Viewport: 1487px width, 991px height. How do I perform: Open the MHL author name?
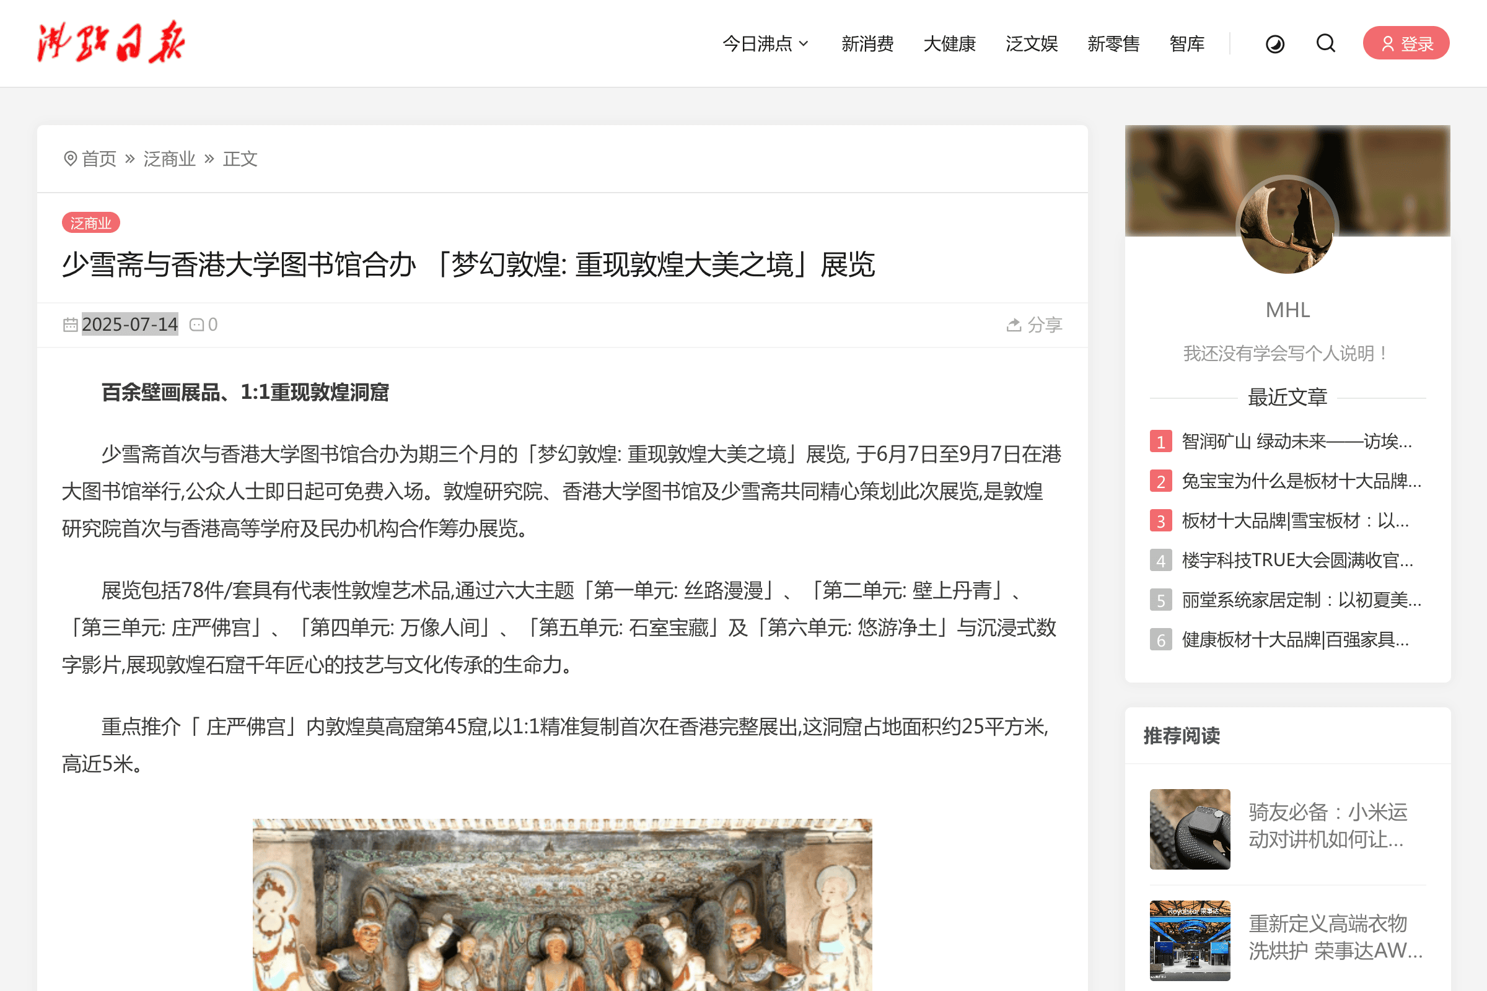tap(1287, 310)
